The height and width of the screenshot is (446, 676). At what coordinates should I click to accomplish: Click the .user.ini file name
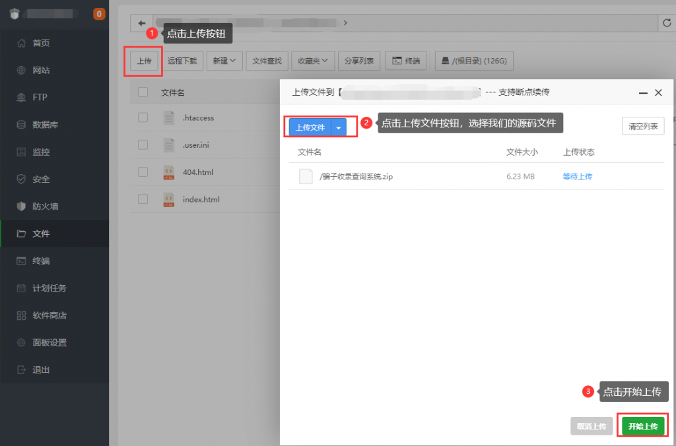195,145
